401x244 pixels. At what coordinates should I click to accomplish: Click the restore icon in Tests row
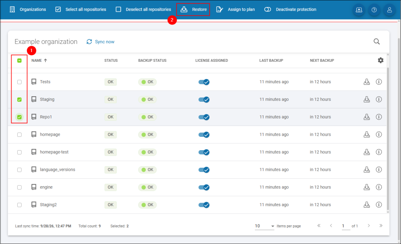(x=367, y=82)
